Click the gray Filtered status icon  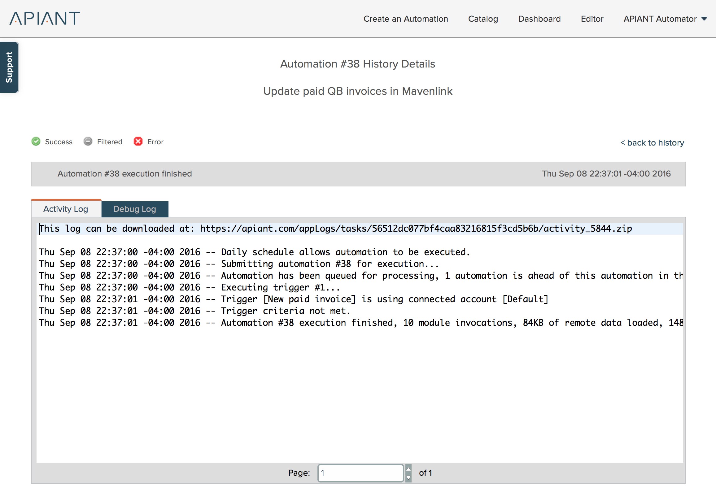tap(88, 141)
